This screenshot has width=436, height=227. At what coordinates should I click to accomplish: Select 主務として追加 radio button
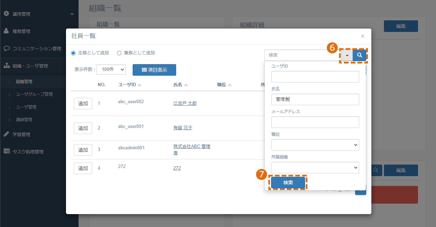(73, 53)
